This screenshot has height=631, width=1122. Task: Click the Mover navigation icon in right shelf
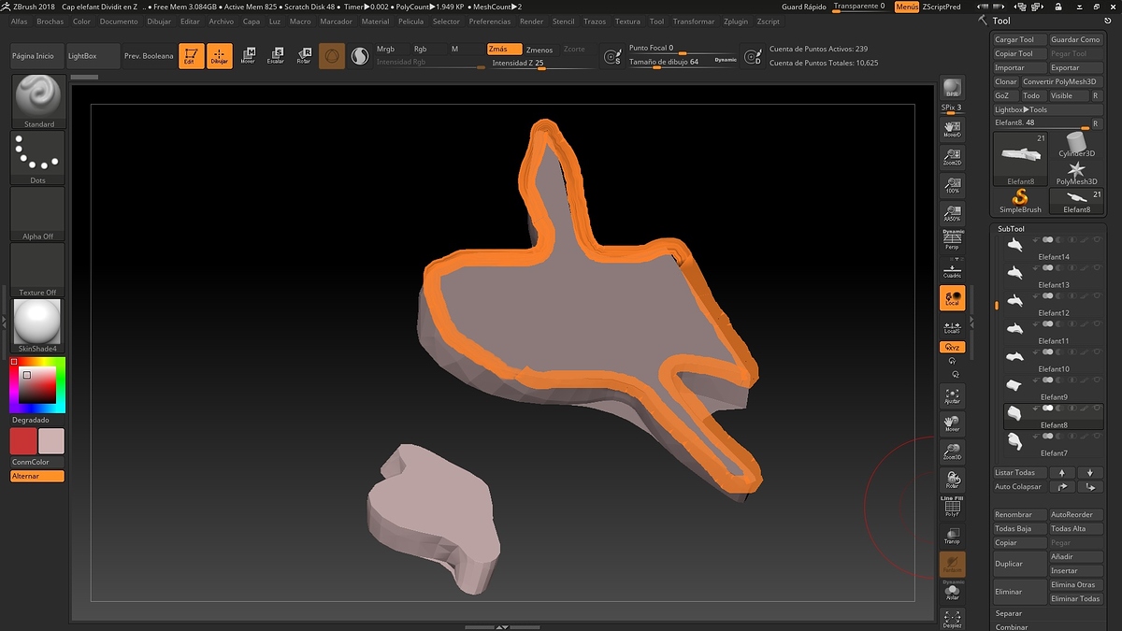(952, 423)
